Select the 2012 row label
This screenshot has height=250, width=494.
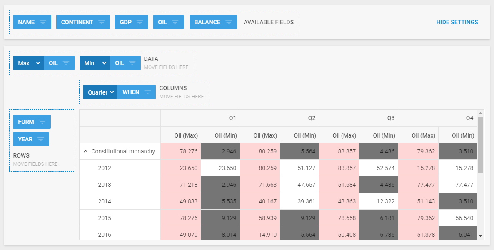pos(120,168)
